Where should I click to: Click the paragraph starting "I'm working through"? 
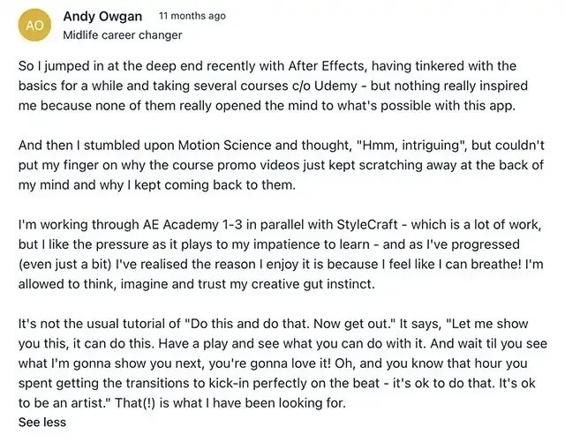click(x=281, y=254)
